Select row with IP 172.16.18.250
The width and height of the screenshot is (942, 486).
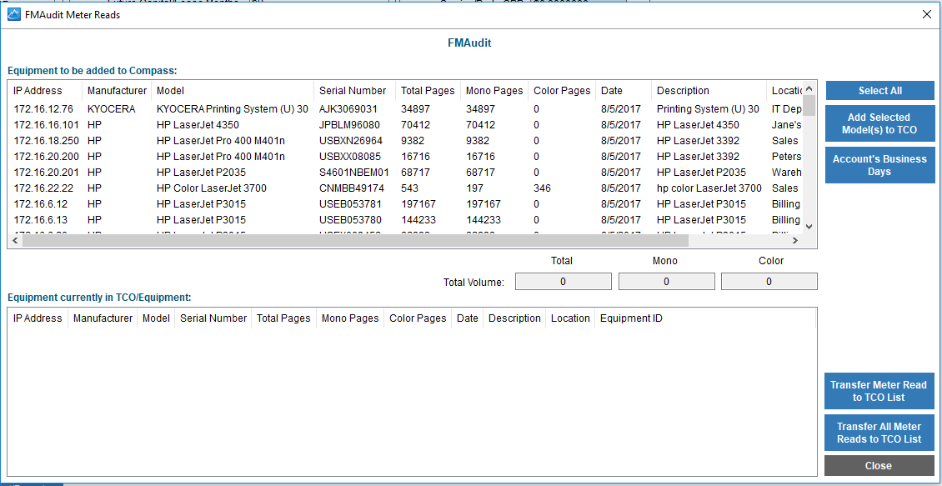[x=405, y=141]
